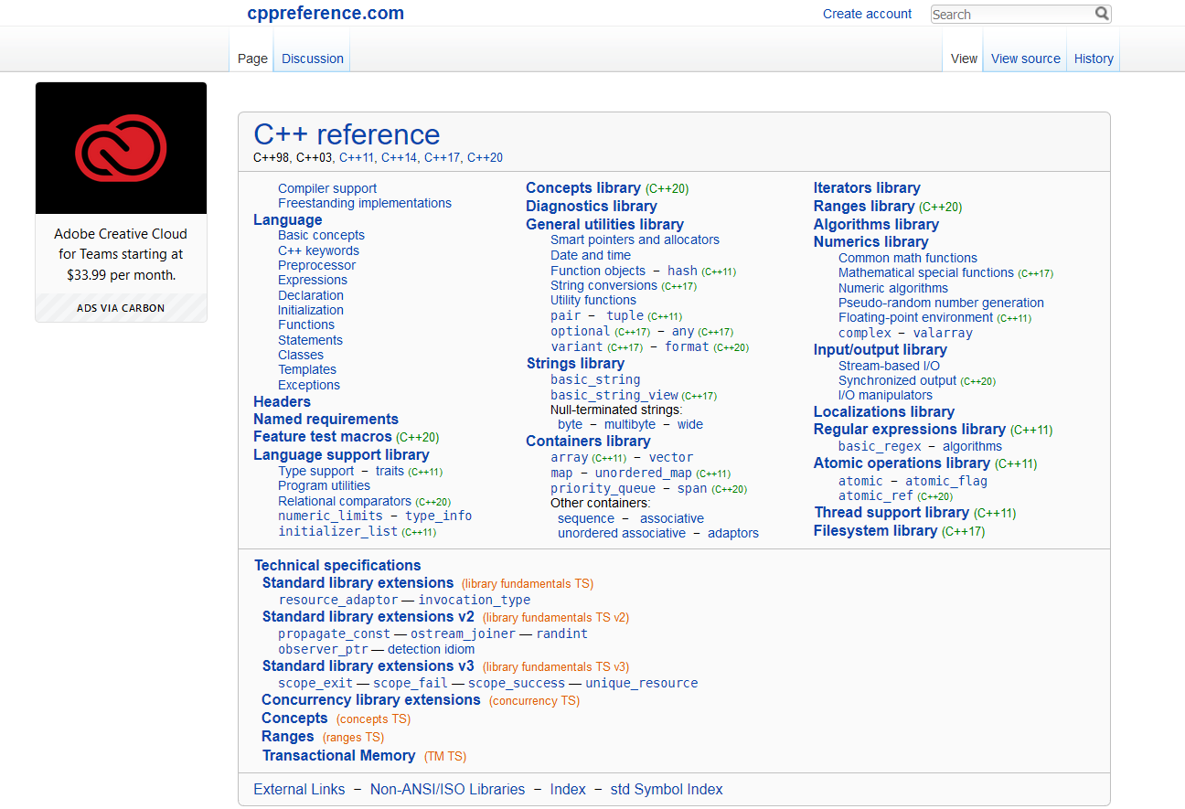This screenshot has width=1185, height=809.
Task: Open Smart pointers and allocators link
Action: (635, 240)
